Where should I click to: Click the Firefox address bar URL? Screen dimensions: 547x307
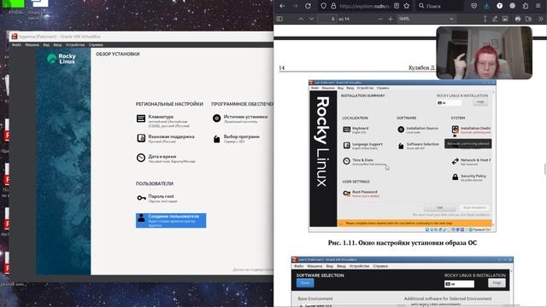(364, 6)
